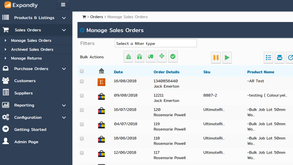The image size is (293, 165).
Task: Click the Orders breadcrumb link
Action: pos(97,17)
